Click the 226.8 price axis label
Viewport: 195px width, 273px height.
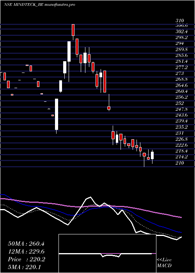(182, 139)
